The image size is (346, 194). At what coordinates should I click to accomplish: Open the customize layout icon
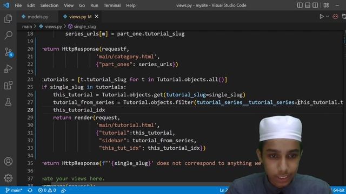point(326,5)
